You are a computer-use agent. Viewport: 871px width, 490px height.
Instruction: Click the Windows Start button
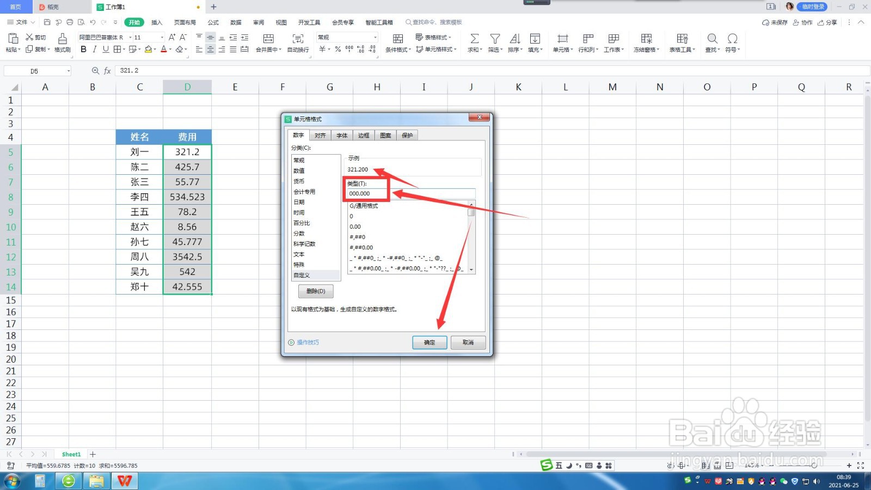[x=12, y=481]
